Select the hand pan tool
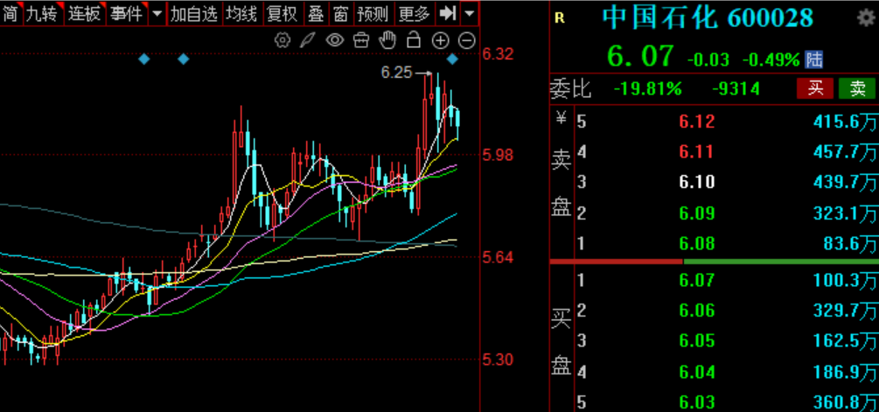 (387, 40)
